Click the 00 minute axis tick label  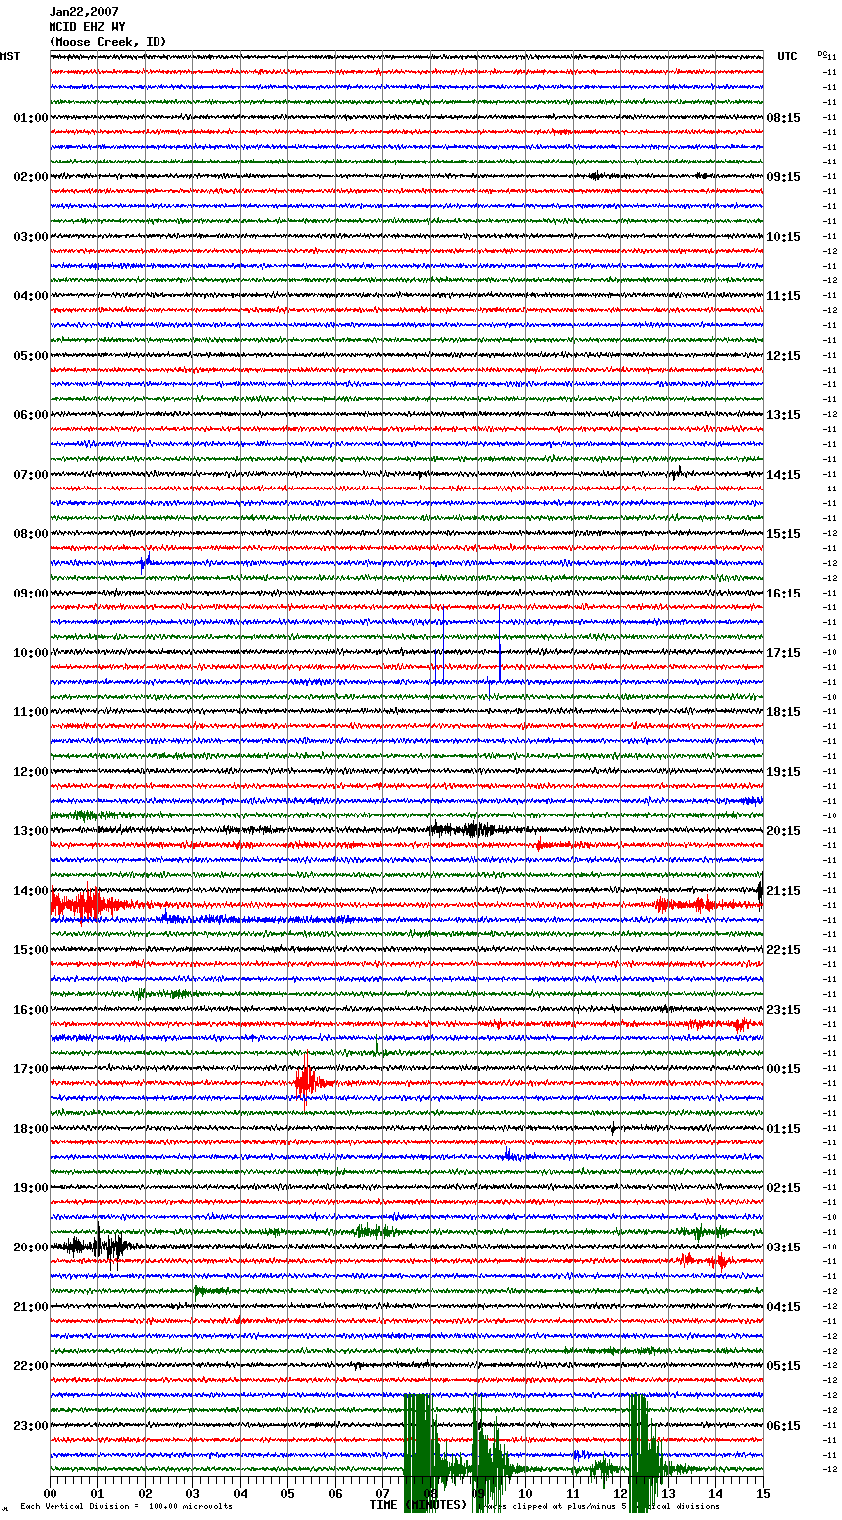[x=51, y=1493]
